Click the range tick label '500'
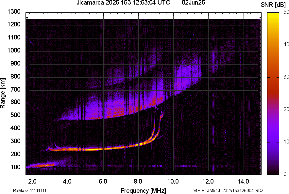 [15, 115]
